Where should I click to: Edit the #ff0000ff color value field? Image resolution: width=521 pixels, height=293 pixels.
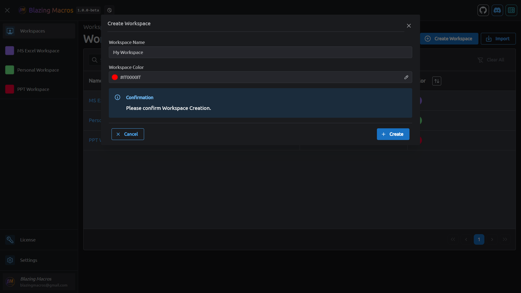(260, 77)
